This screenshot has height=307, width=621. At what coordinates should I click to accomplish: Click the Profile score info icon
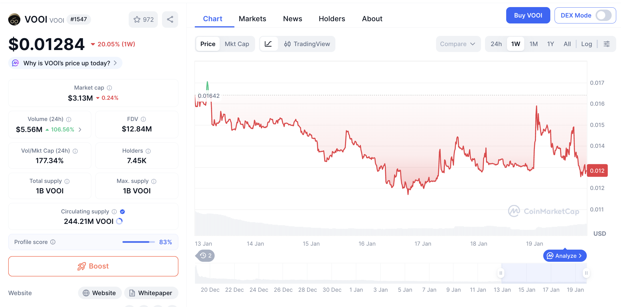pos(53,242)
